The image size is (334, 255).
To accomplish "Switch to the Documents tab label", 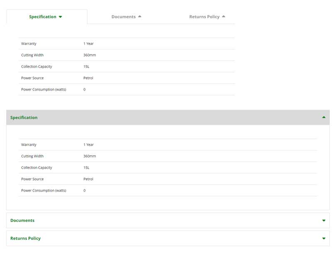I will pos(123,17).
